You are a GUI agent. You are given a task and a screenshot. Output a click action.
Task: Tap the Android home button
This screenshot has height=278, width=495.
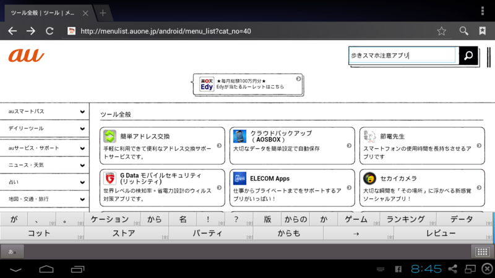click(46, 269)
